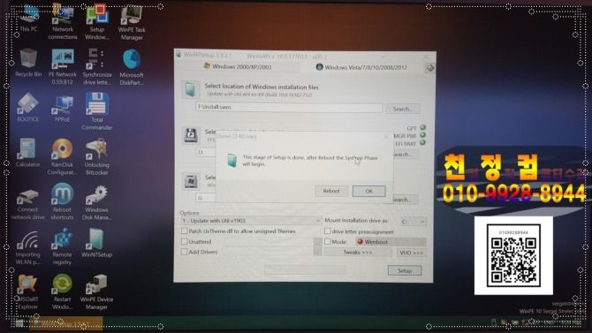Launch the Remote registry shortcut
Screen dimensions: 592x333
pyautogui.click(x=63, y=246)
